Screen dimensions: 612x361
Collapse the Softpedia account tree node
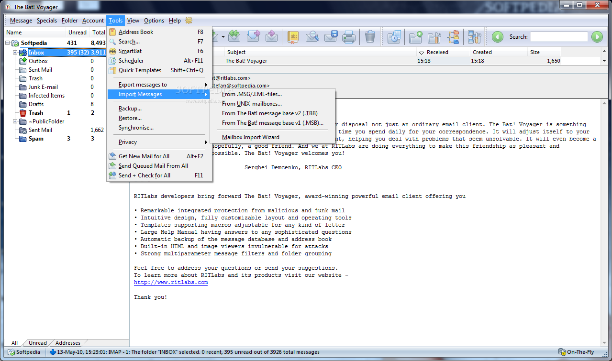point(8,43)
